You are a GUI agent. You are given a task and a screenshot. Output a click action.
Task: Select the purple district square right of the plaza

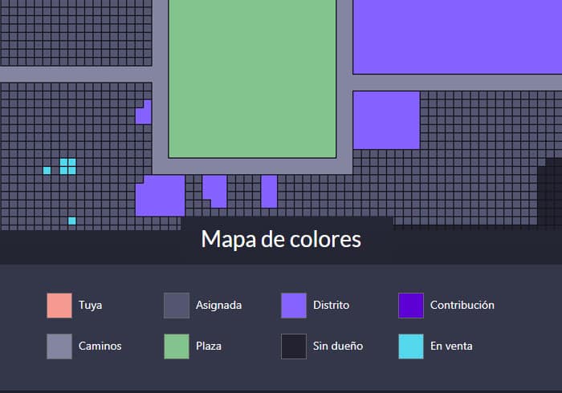tap(386, 120)
